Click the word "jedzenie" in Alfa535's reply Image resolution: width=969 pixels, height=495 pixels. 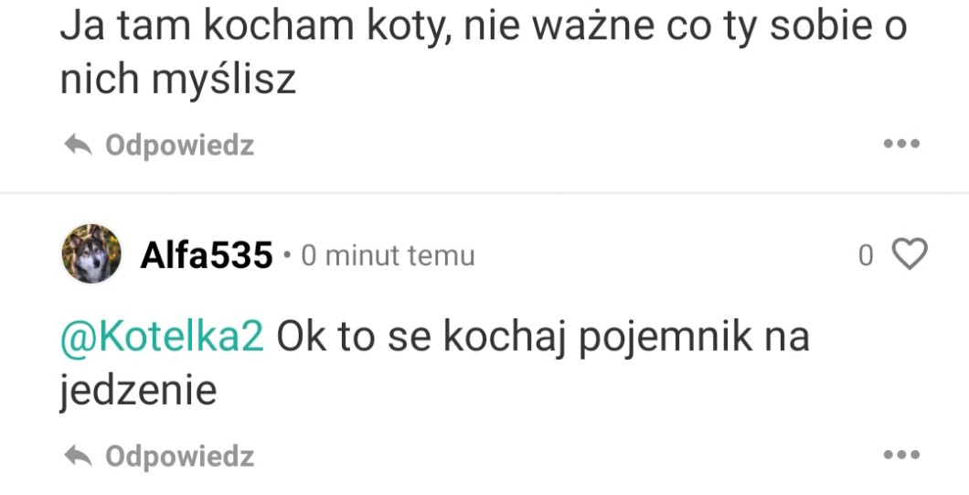138,393
